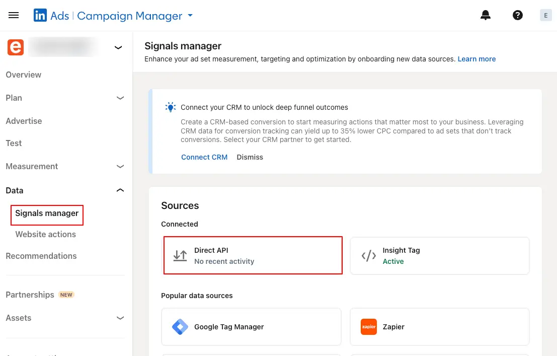The height and width of the screenshot is (356, 557).
Task: Click the Google Tag Manager icon
Action: point(180,327)
